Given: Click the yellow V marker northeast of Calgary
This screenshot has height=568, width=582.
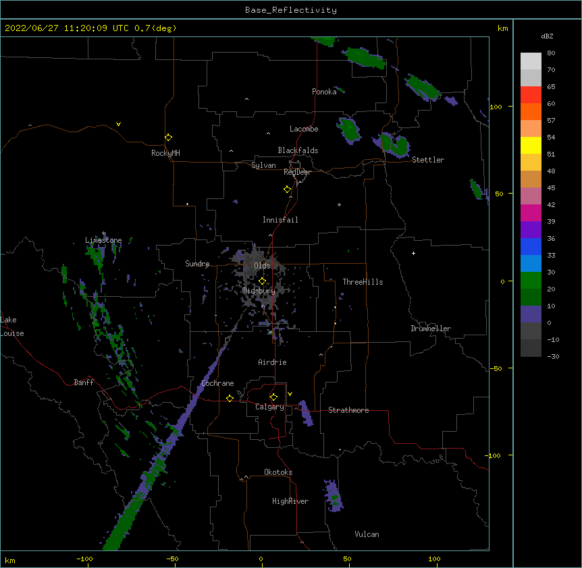Looking at the screenshot, I should [x=290, y=394].
